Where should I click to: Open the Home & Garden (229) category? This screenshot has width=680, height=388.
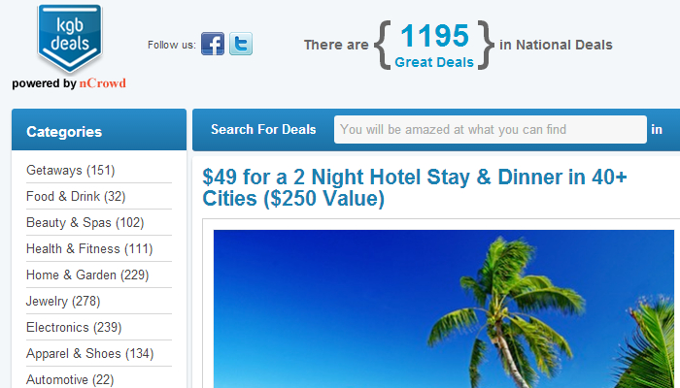pos(87,275)
